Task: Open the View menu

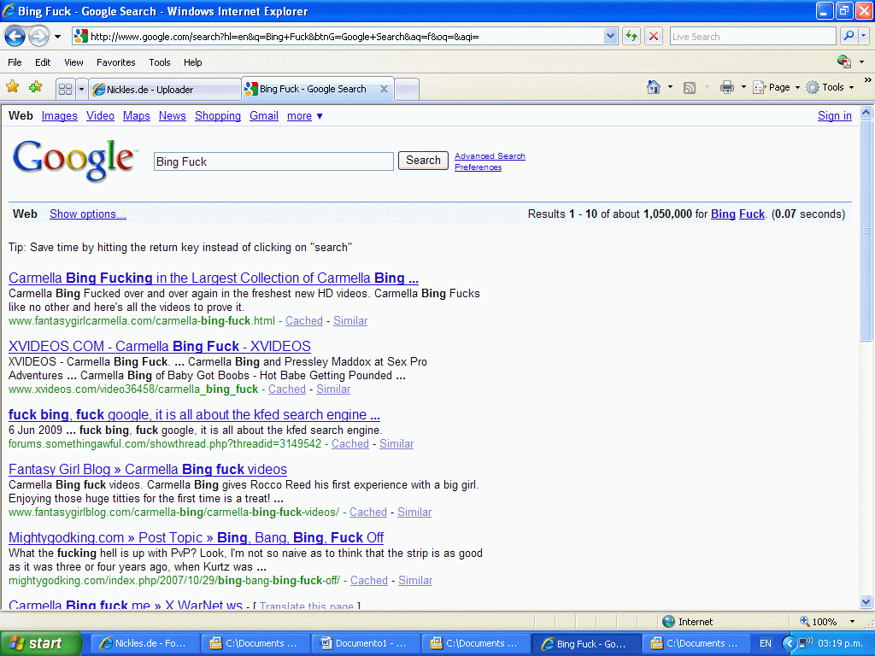Action: [73, 62]
